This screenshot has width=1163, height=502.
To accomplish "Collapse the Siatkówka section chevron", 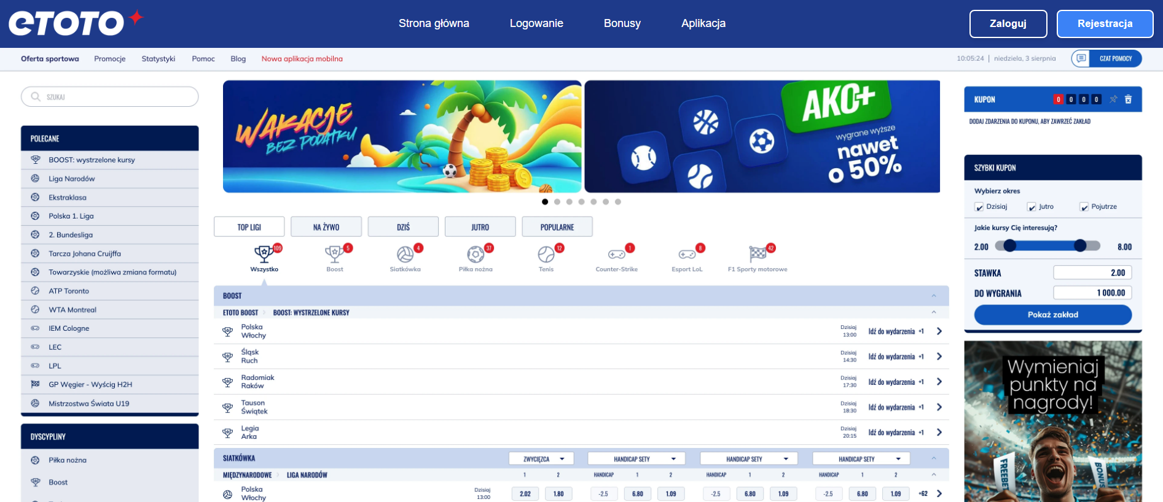I will click(x=934, y=458).
